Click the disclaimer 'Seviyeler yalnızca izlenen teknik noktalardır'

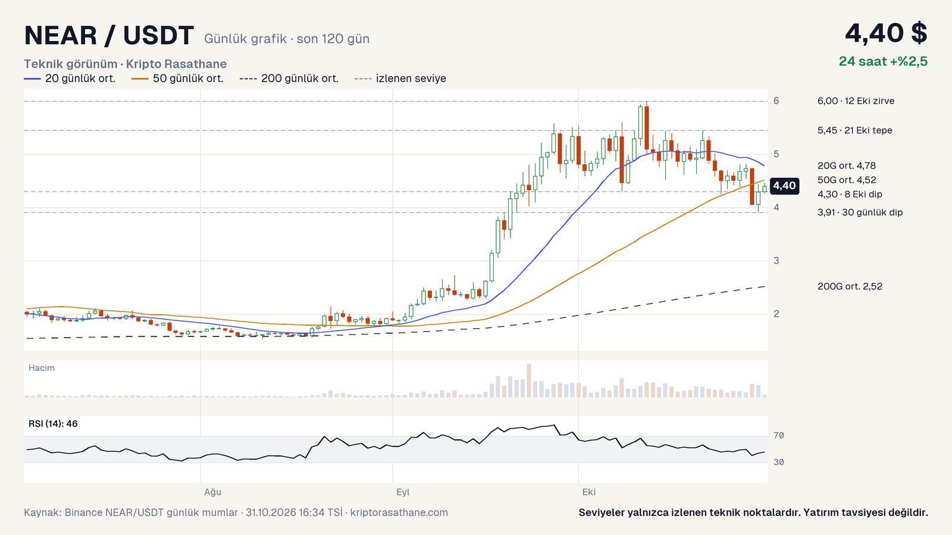tap(753, 512)
